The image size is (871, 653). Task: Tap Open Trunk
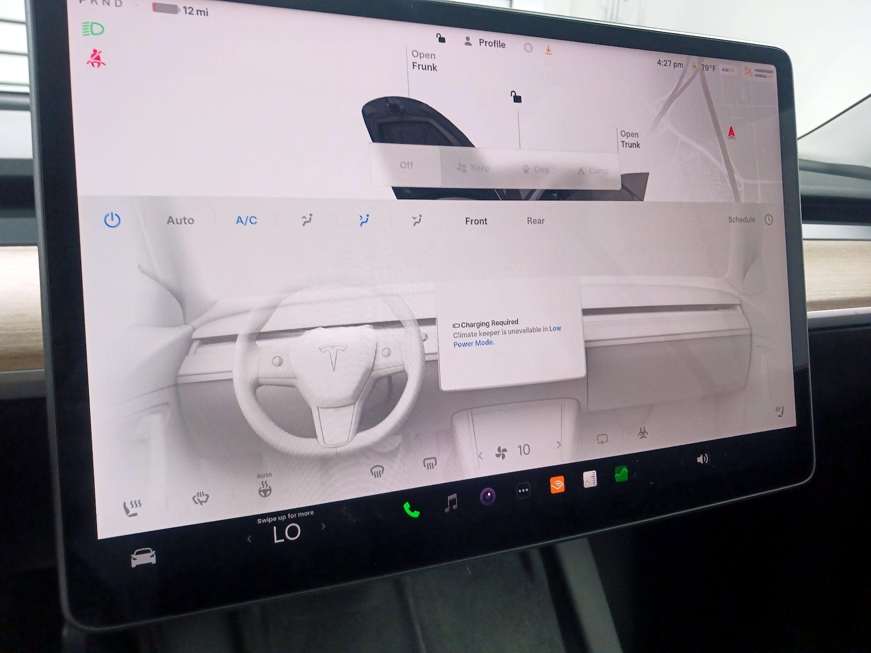click(x=630, y=139)
